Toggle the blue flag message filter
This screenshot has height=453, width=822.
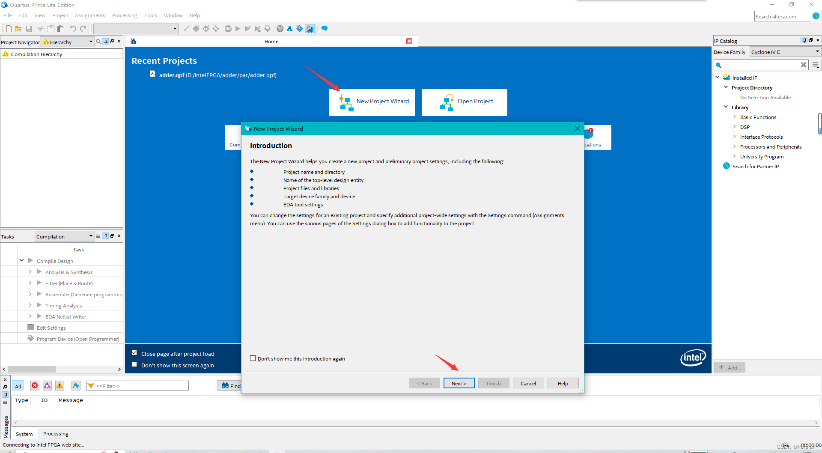76,386
